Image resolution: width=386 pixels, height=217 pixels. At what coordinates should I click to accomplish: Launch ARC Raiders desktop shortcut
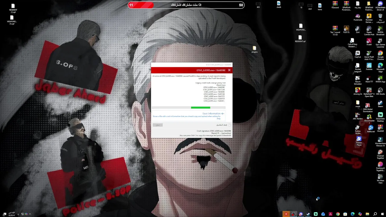pos(358,116)
